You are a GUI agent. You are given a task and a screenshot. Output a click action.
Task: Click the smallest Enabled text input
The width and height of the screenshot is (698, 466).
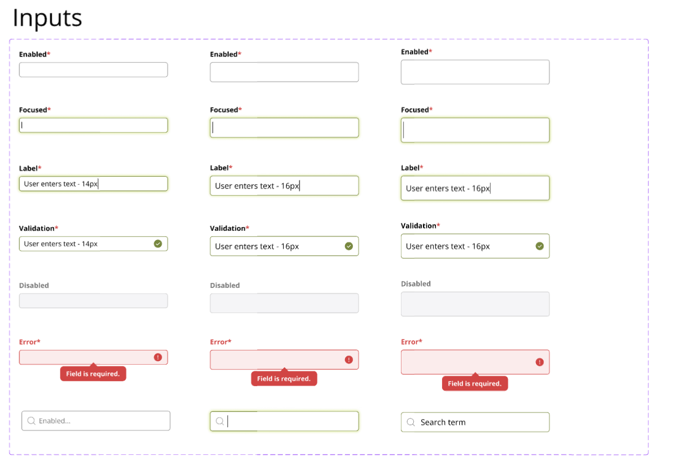click(93, 70)
